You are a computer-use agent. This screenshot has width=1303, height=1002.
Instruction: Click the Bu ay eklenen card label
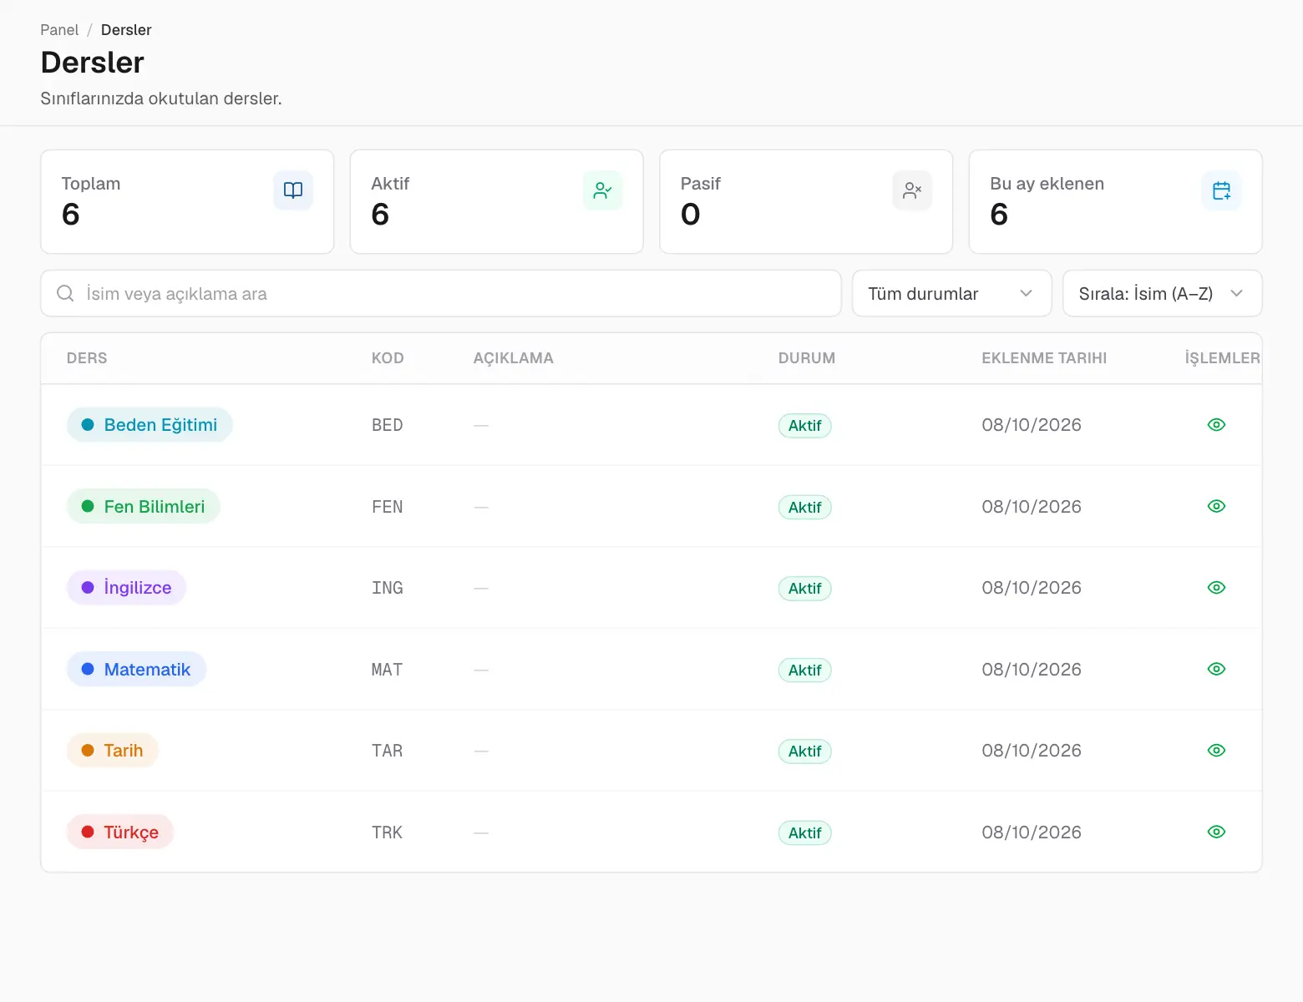1047,184
